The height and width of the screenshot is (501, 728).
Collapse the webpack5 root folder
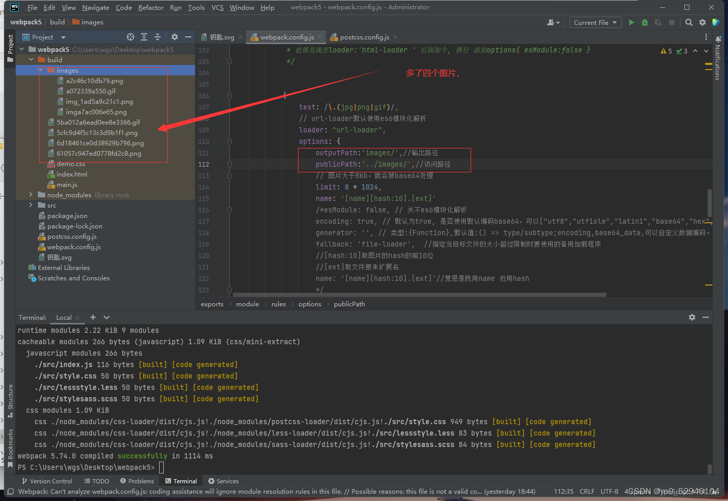[x=22, y=49]
